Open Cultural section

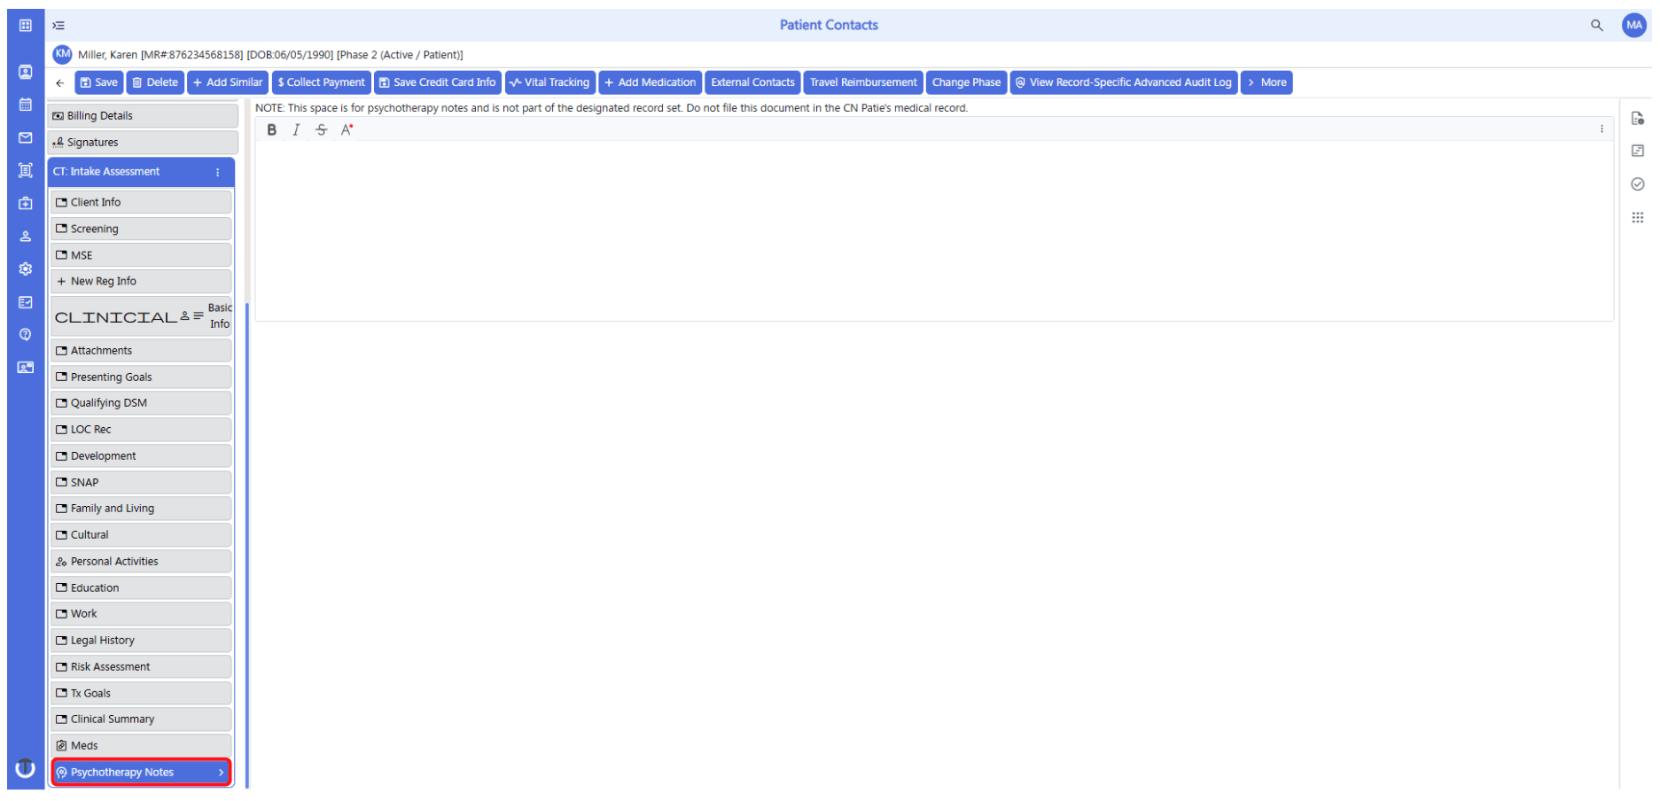[x=141, y=535]
